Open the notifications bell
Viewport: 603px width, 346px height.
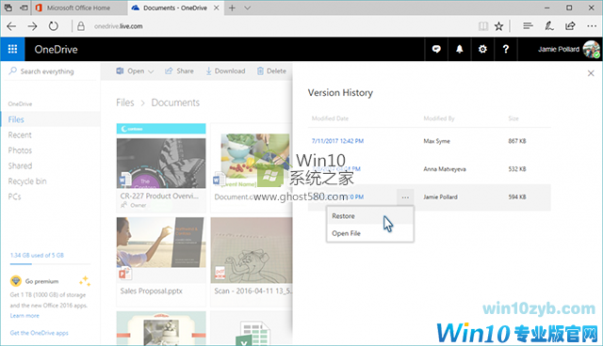[x=459, y=49]
